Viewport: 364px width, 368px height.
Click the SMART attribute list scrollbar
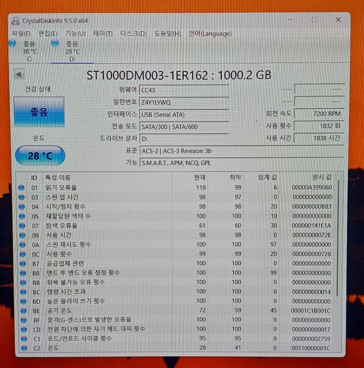click(338, 238)
